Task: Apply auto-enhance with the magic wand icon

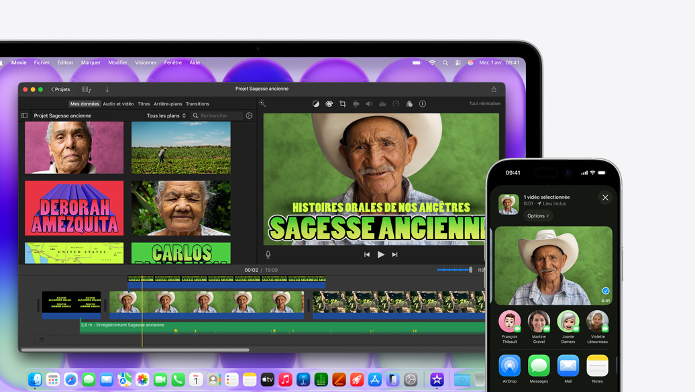Action: [x=262, y=104]
